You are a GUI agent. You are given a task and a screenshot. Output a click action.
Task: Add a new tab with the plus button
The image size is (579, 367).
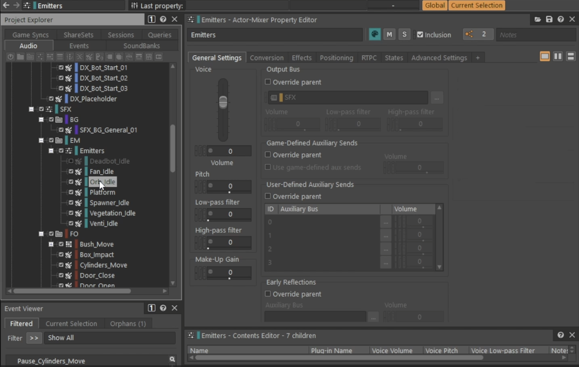coord(478,58)
